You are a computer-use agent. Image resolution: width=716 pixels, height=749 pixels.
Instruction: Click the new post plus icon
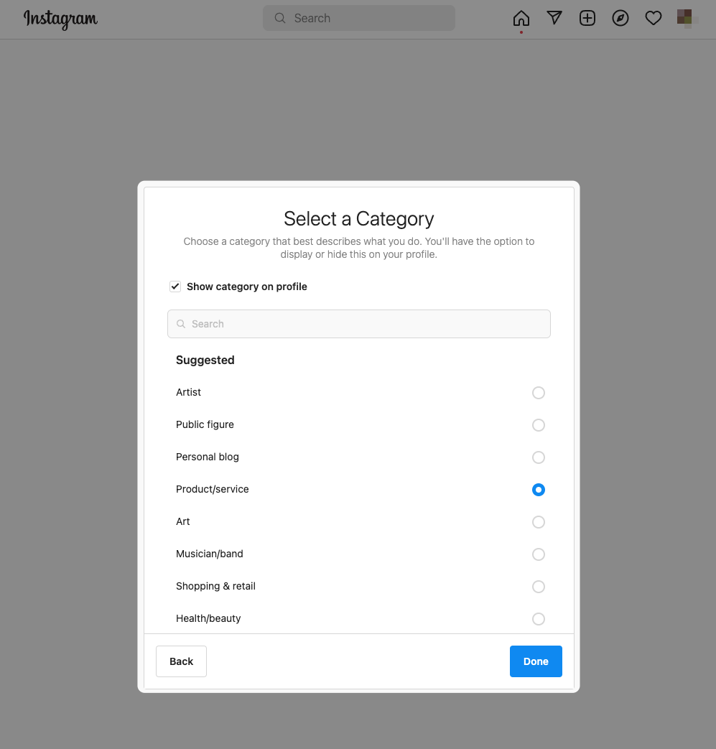tap(587, 19)
